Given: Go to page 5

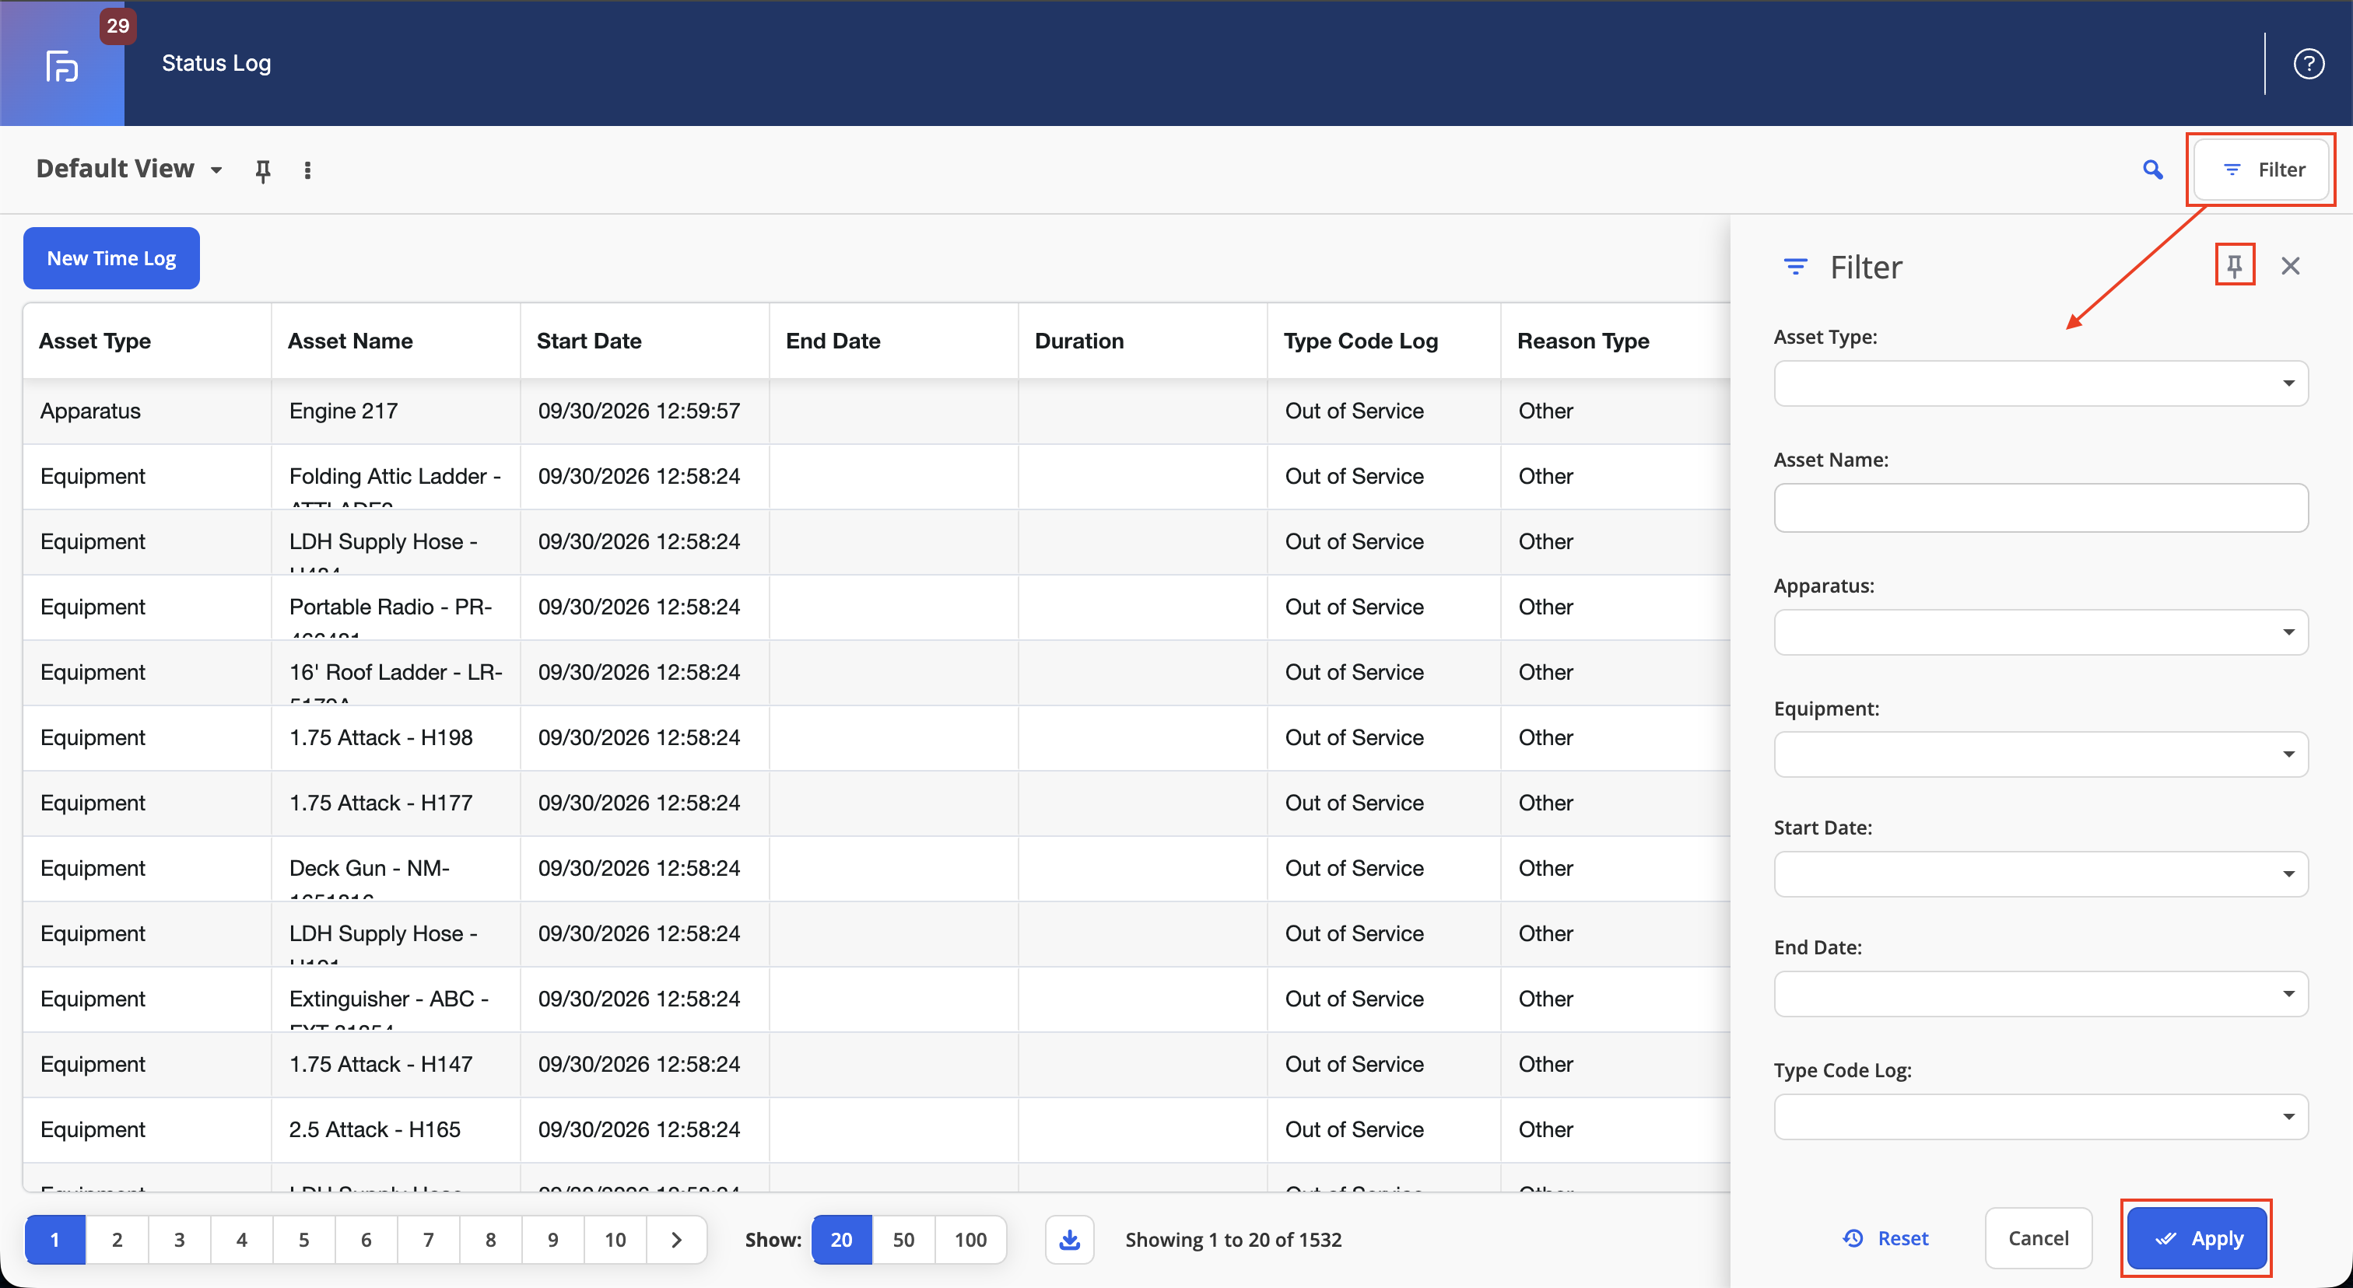Looking at the screenshot, I should pos(304,1240).
